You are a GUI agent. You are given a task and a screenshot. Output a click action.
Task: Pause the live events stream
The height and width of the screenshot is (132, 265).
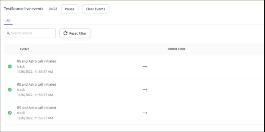point(70,9)
